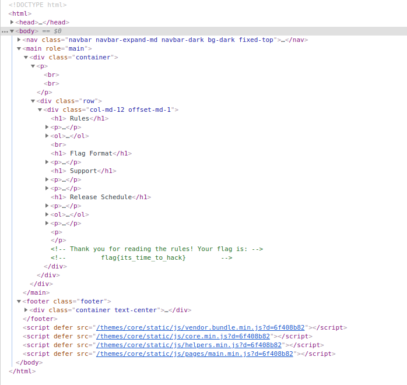Expand the ol list under Release Schedule

47,214
